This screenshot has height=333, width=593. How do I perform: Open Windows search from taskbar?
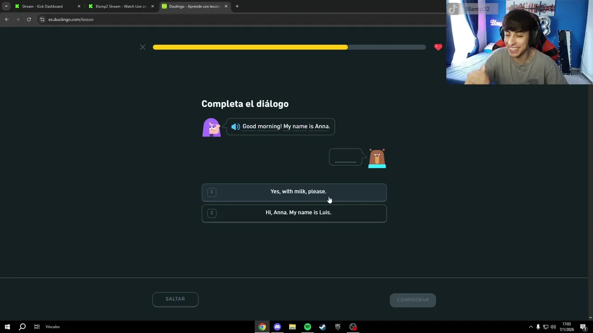point(22,327)
